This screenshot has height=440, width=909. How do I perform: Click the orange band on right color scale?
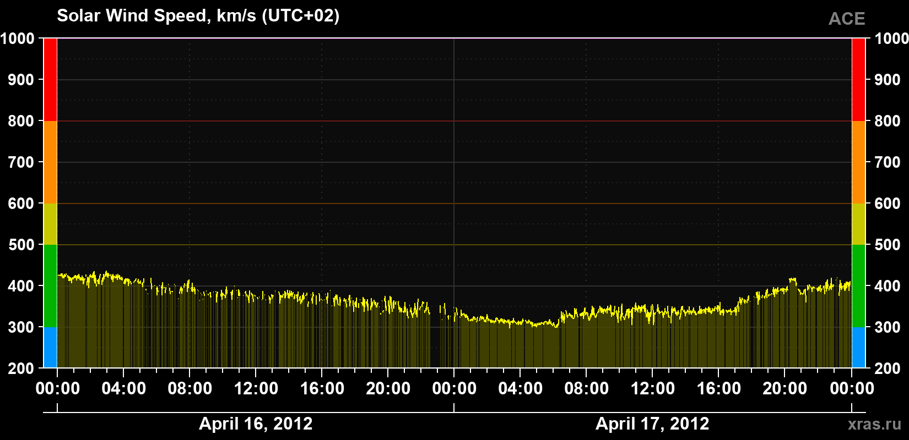tap(858, 162)
